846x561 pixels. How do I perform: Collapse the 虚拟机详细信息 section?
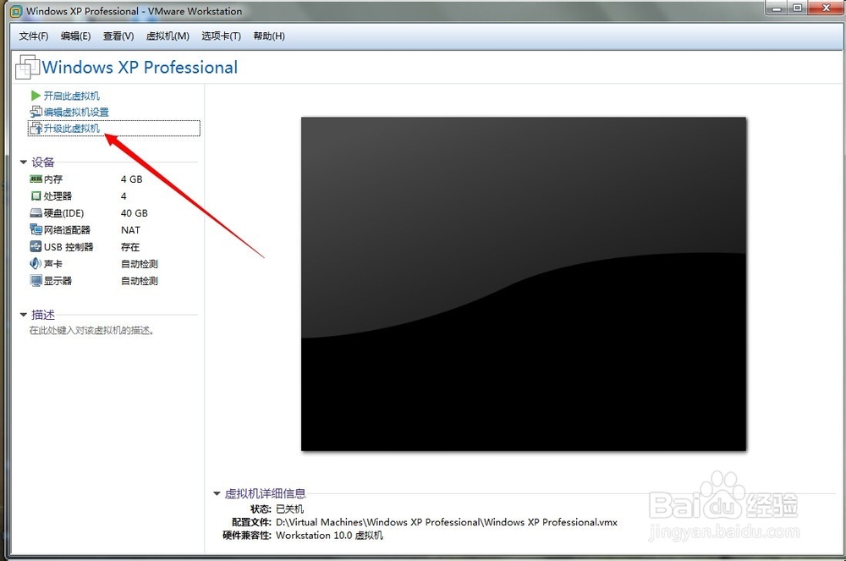(217, 493)
